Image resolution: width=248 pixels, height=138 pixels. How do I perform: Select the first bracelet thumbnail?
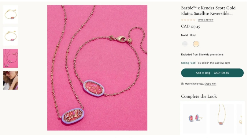11,14
